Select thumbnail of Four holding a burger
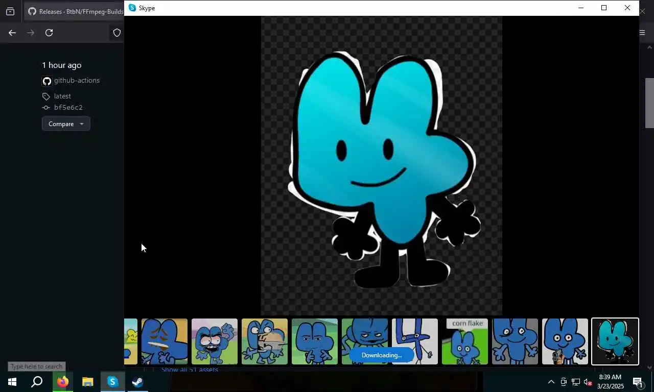The width and height of the screenshot is (654, 392). click(x=265, y=341)
